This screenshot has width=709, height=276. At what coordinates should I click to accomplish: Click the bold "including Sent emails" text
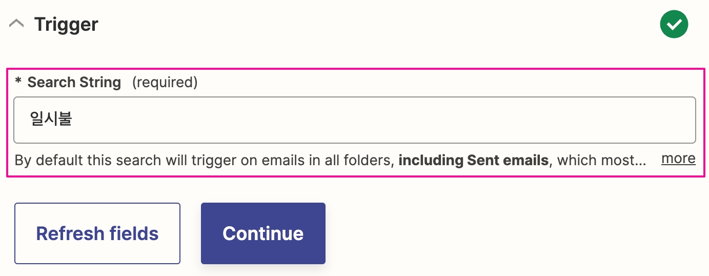tap(473, 161)
